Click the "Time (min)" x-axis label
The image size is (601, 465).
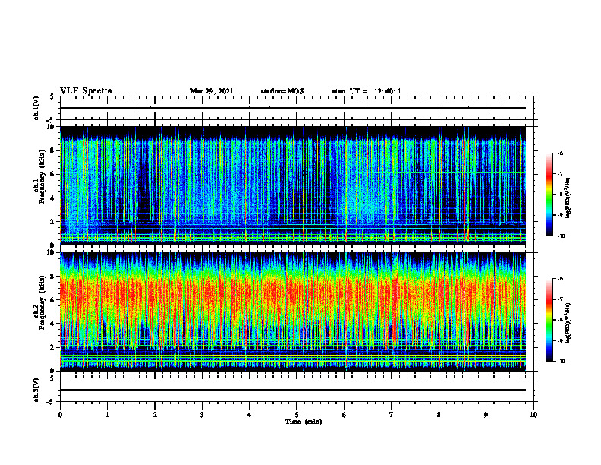[x=304, y=422]
